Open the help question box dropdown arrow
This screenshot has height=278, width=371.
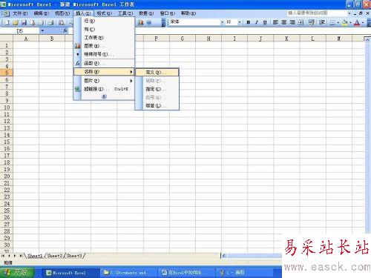(349, 13)
